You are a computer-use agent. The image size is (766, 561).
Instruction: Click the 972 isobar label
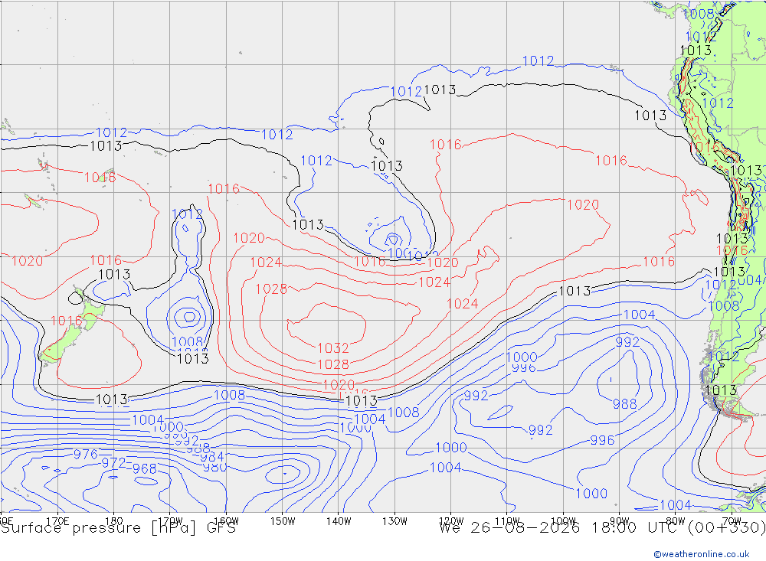tap(113, 462)
